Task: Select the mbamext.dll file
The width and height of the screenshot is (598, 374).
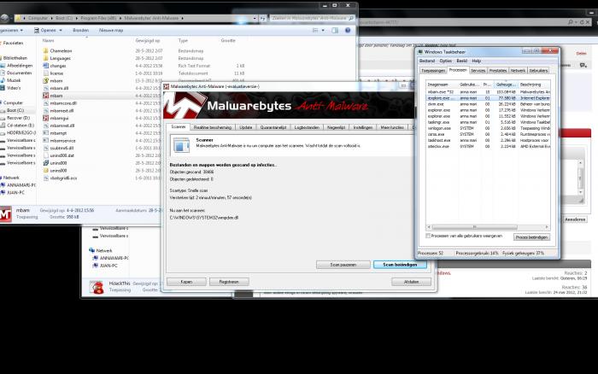Action: tap(62, 110)
